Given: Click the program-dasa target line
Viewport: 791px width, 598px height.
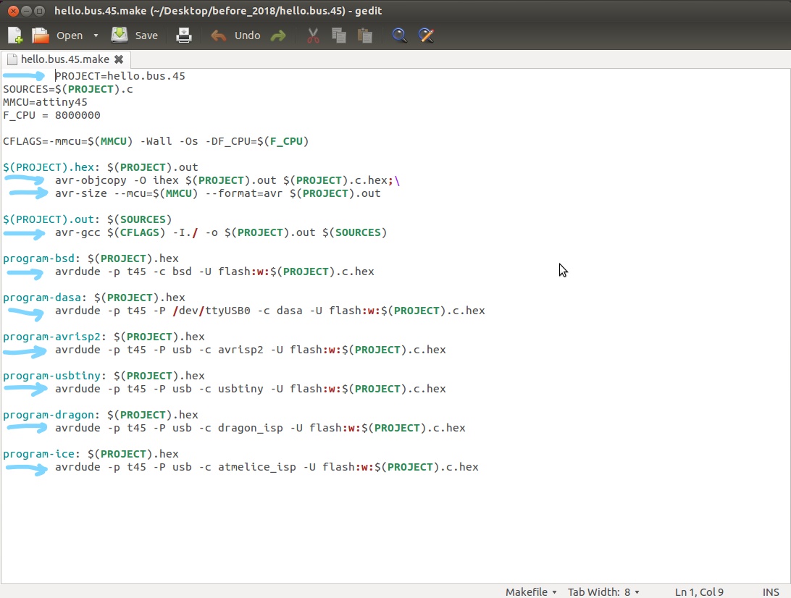Looking at the screenshot, I should click(x=94, y=298).
